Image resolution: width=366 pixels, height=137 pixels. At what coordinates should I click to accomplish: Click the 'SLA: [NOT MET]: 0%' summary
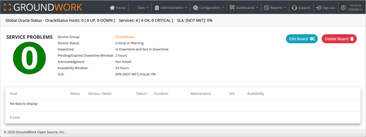click(x=195, y=20)
